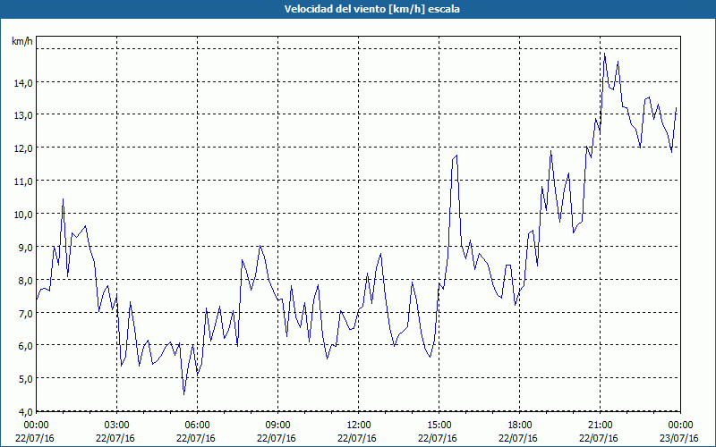Click the 9,0 y-axis label
The height and width of the screenshot is (447, 716).
[26, 247]
